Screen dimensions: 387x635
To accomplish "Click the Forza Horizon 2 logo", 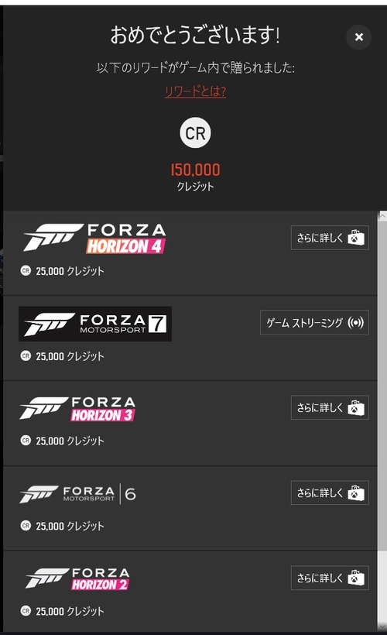I will click(77, 578).
